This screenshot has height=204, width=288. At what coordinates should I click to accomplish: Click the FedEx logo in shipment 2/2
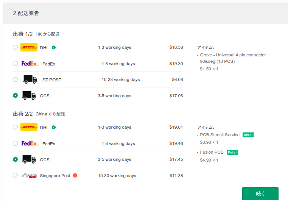[30, 143]
